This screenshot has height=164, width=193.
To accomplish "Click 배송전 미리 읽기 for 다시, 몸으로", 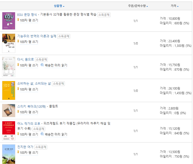I will 56,65.
